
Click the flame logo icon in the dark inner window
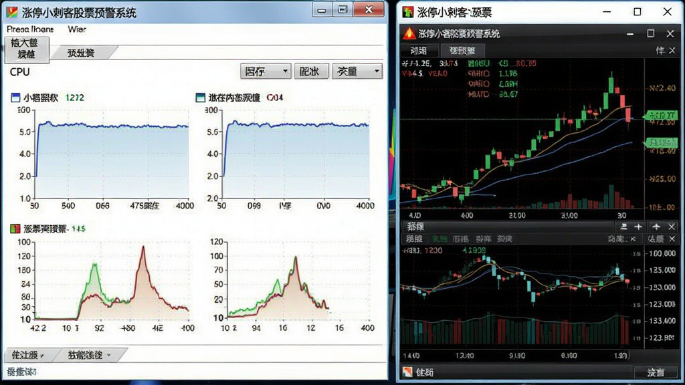409,33
